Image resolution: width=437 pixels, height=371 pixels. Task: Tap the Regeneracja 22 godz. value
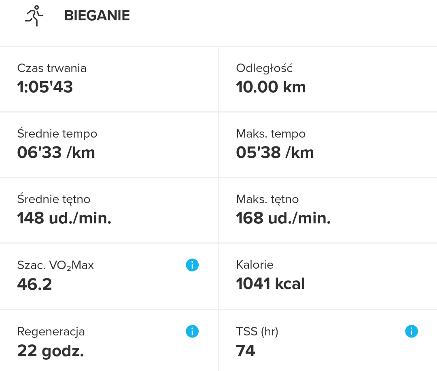(x=50, y=351)
